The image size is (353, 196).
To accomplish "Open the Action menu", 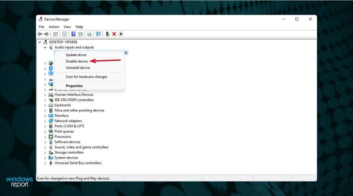I will [54, 27].
